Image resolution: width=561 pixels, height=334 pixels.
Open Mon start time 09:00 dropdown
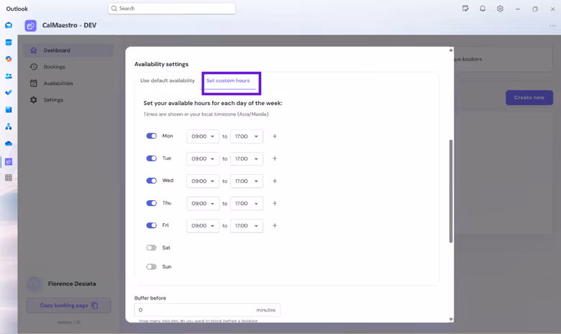point(203,136)
